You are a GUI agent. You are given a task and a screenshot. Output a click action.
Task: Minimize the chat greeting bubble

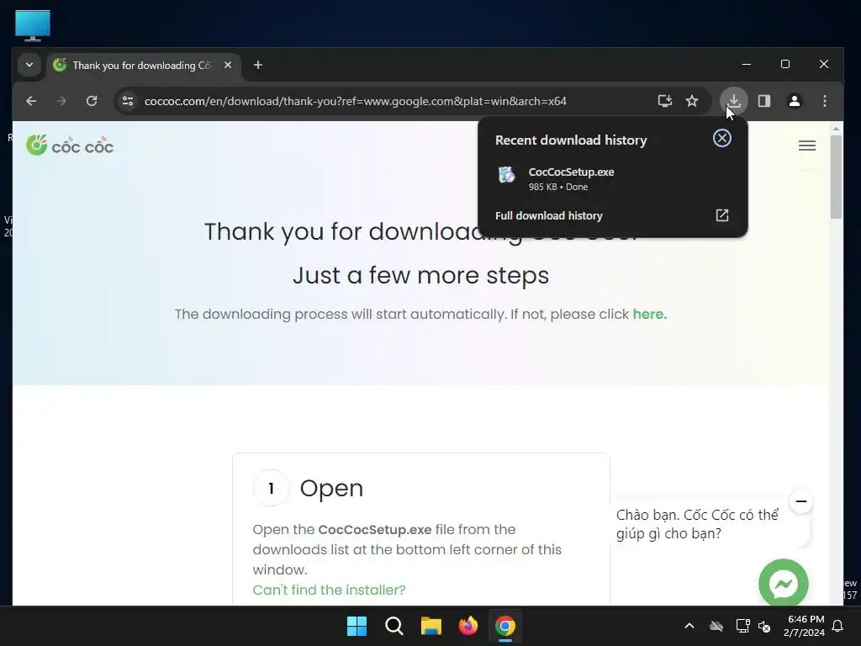pos(801,501)
